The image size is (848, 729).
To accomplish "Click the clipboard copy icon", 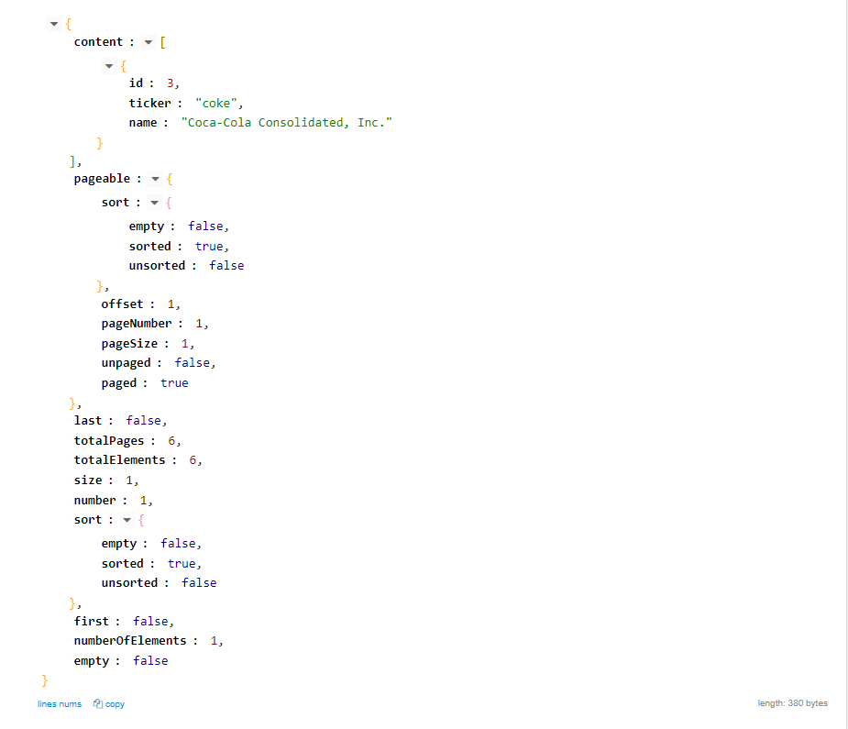I will [98, 703].
